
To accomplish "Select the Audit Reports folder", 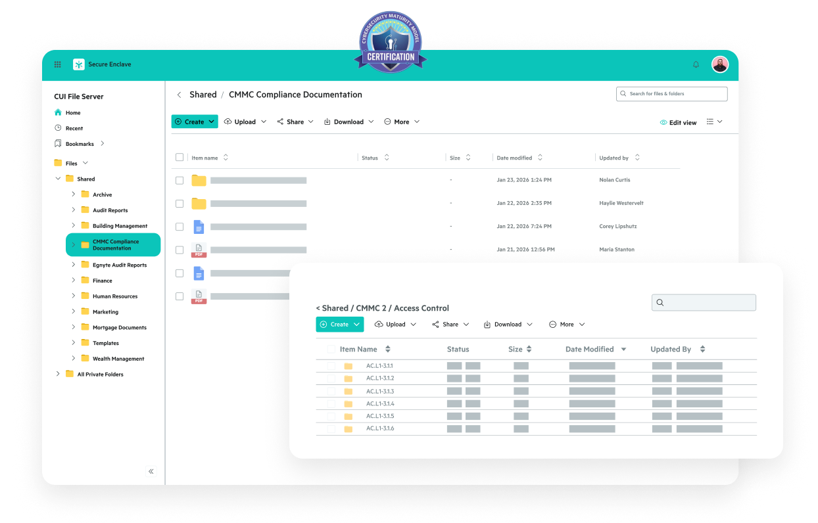I will click(x=105, y=210).
